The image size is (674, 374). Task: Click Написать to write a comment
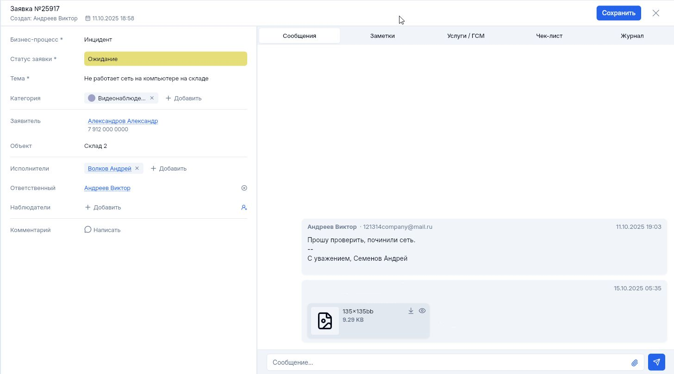click(x=102, y=230)
